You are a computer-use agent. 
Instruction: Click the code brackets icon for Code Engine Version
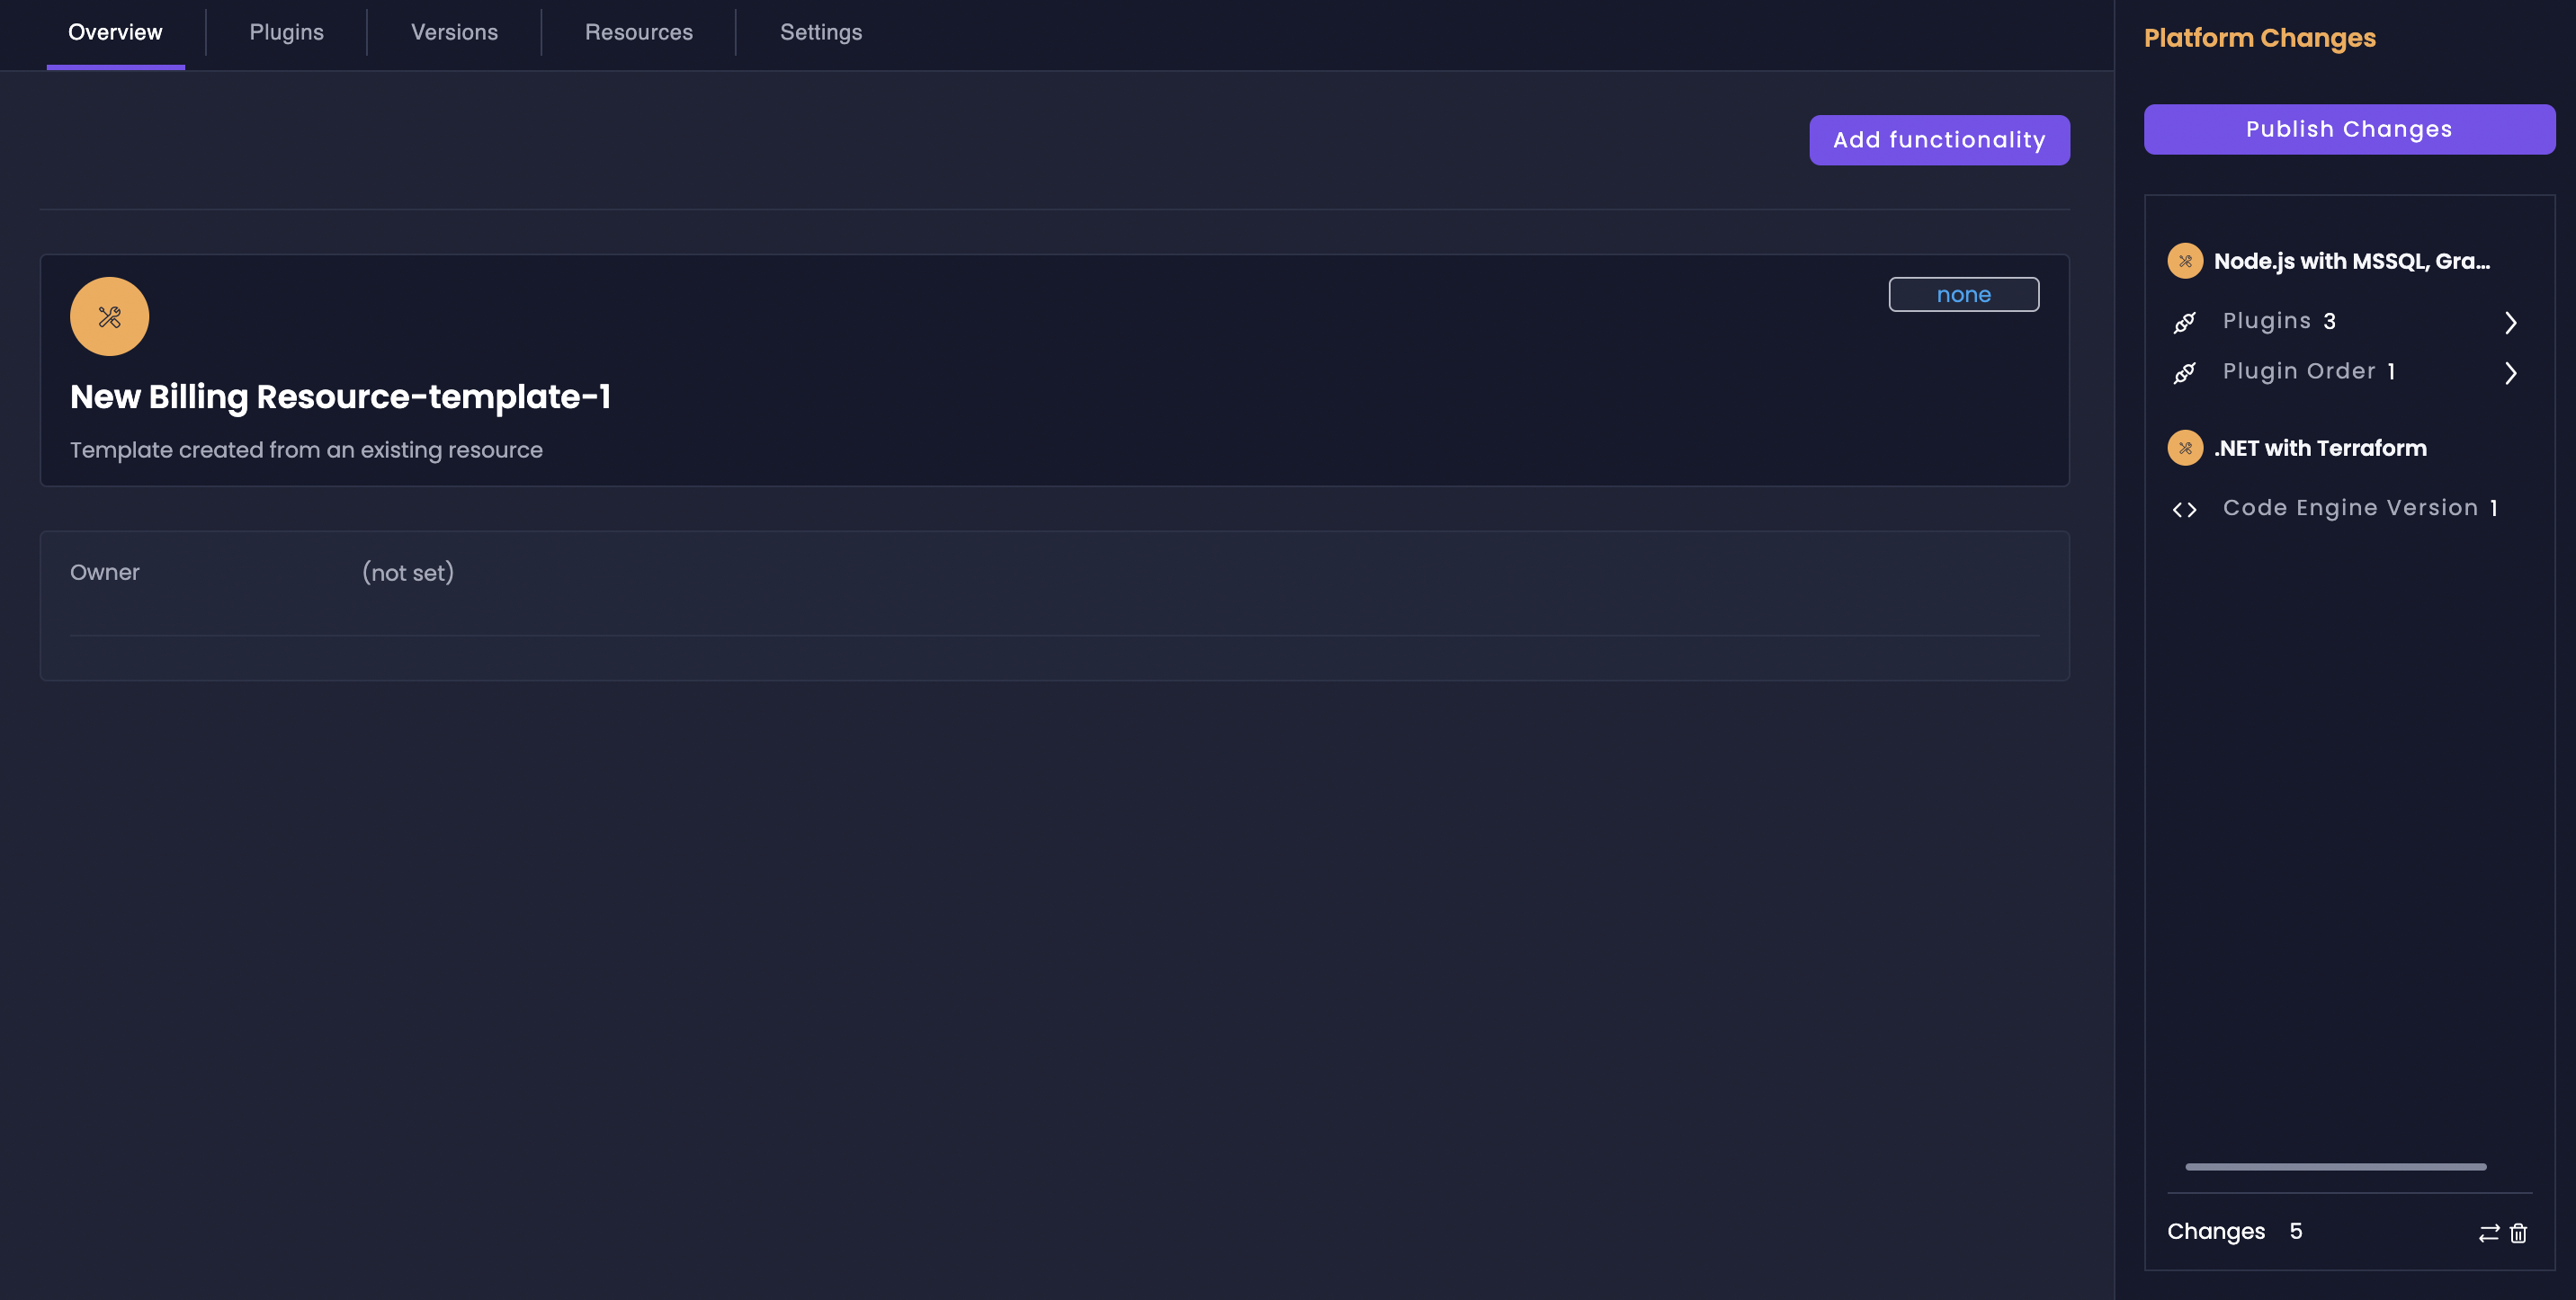pyautogui.click(x=2184, y=510)
